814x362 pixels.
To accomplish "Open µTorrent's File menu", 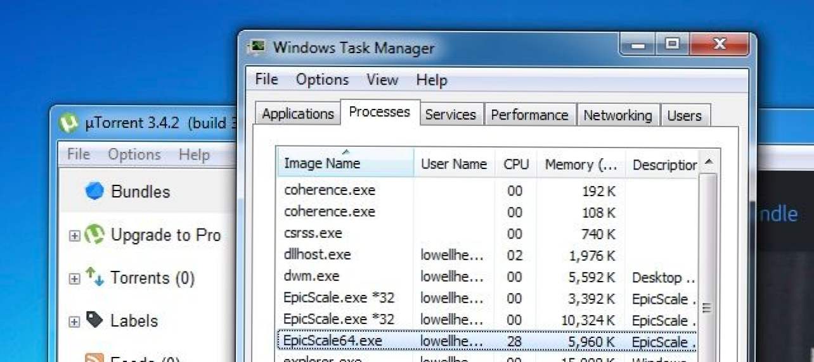I will [79, 154].
